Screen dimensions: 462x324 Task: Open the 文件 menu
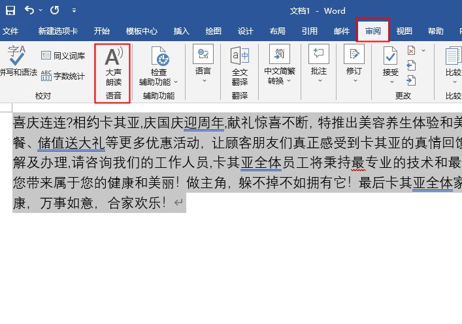(10, 31)
